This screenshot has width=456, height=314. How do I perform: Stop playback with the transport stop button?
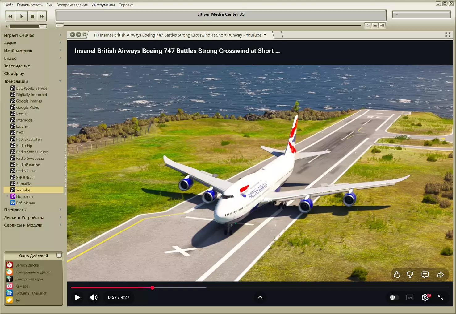click(32, 16)
